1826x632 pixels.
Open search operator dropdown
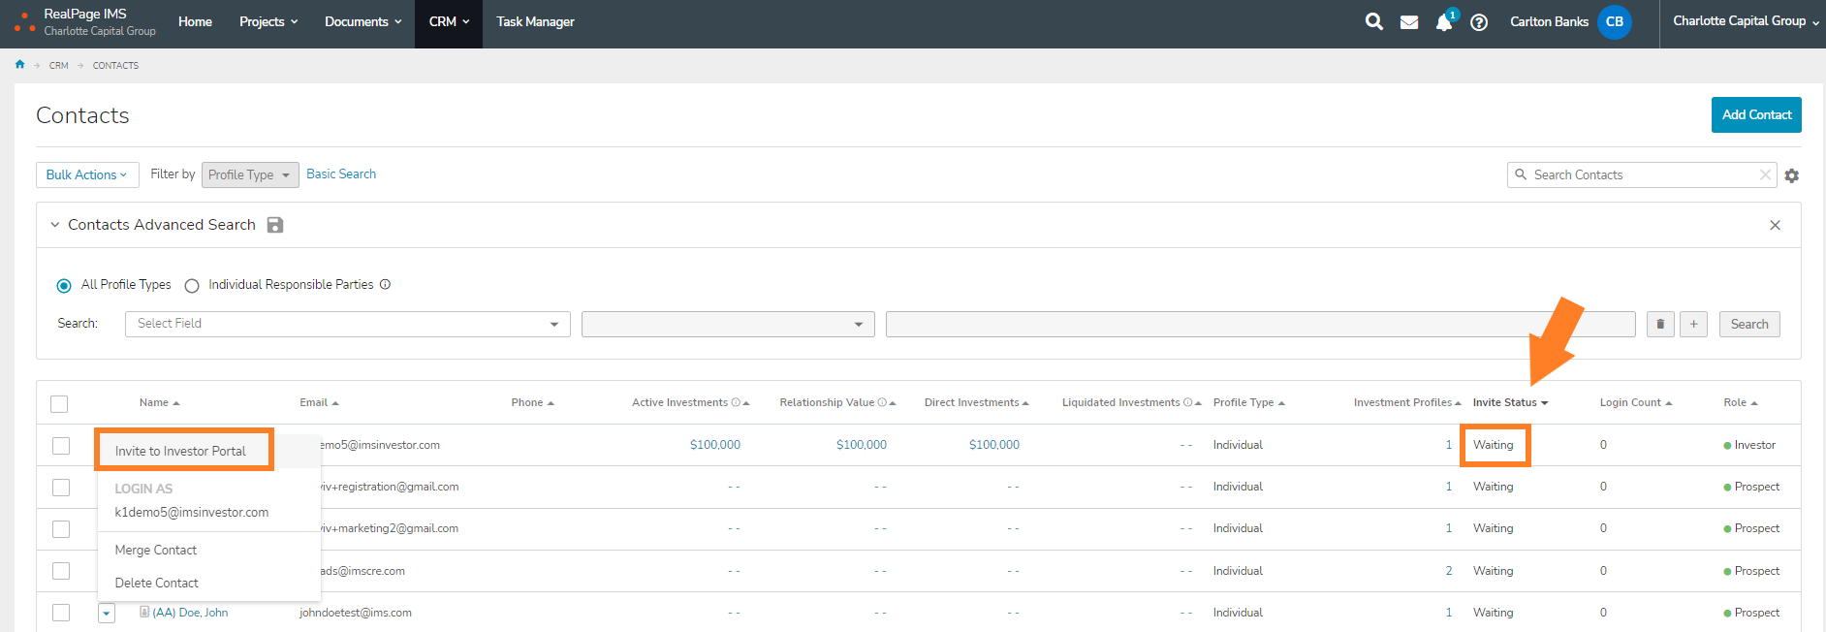pos(728,324)
